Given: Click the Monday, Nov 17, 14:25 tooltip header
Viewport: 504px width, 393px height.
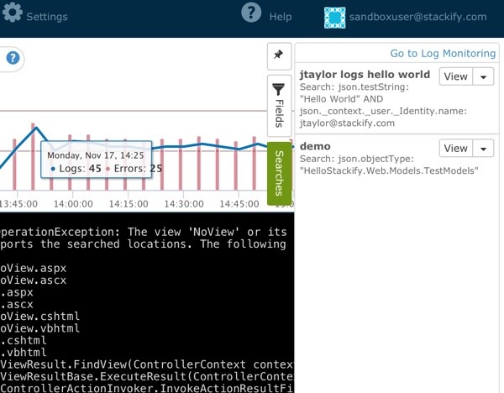Looking at the screenshot, I should (96, 155).
